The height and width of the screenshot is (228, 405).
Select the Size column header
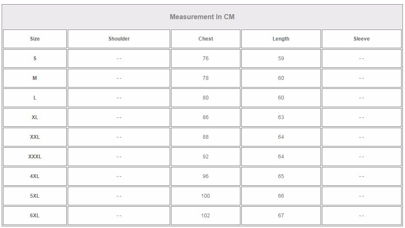click(35, 39)
